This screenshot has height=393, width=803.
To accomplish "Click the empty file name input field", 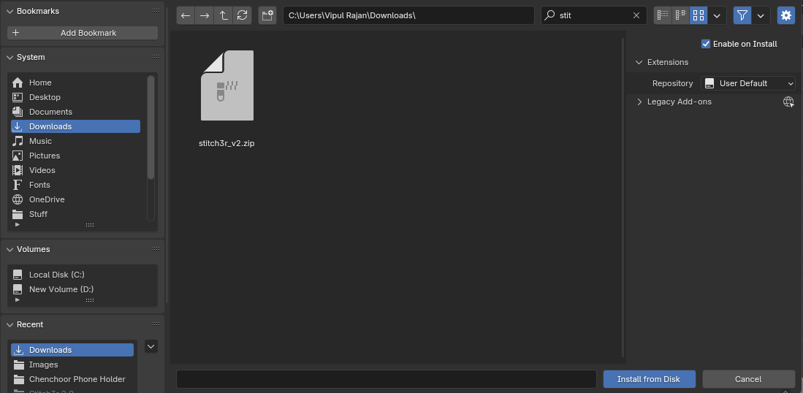I will click(x=386, y=379).
